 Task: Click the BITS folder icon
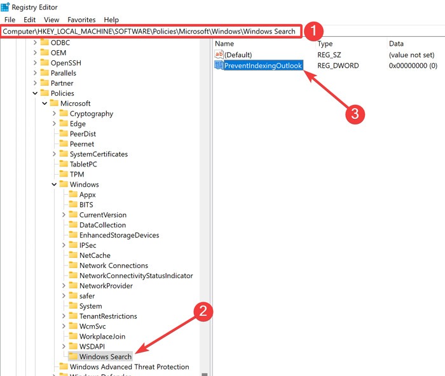point(74,205)
